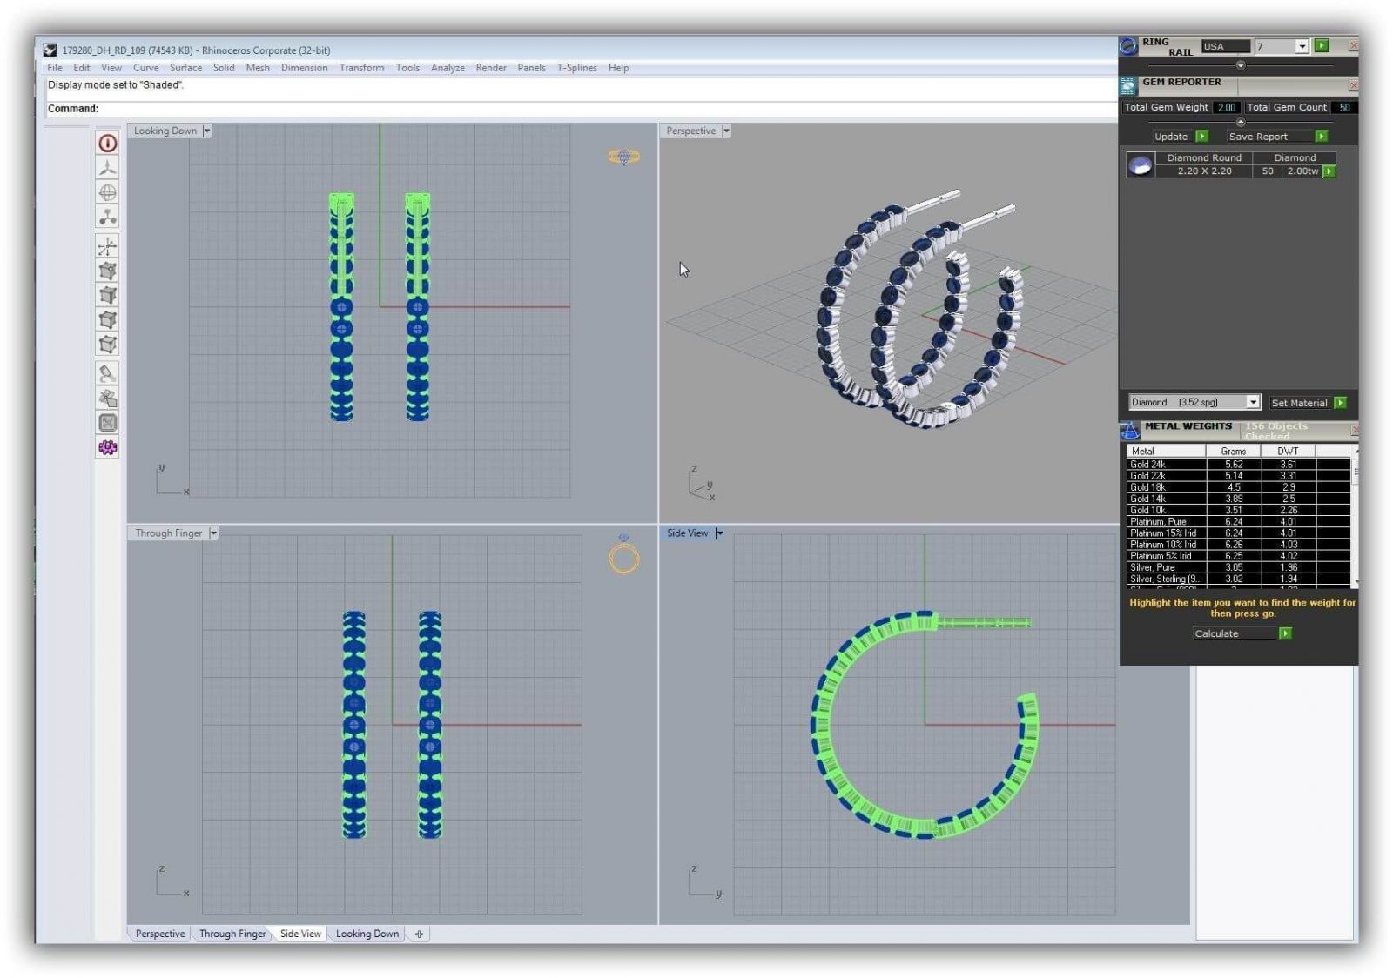Click the Diamond Round gem thumbnail
Viewport: 1393px width, 978px height.
(x=1141, y=164)
